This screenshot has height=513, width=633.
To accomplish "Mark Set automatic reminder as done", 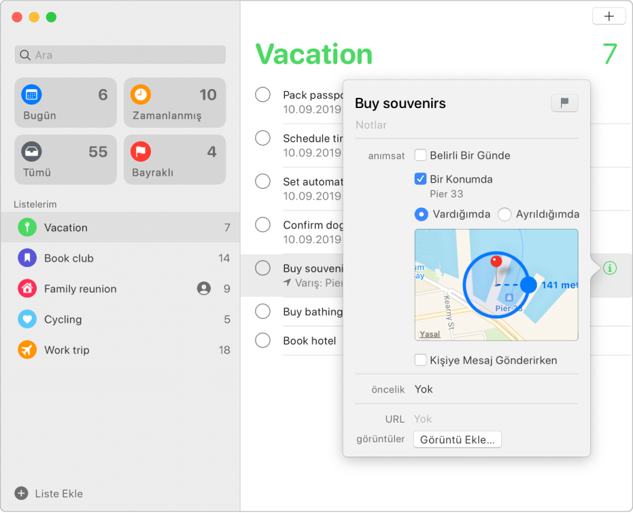I will [263, 181].
